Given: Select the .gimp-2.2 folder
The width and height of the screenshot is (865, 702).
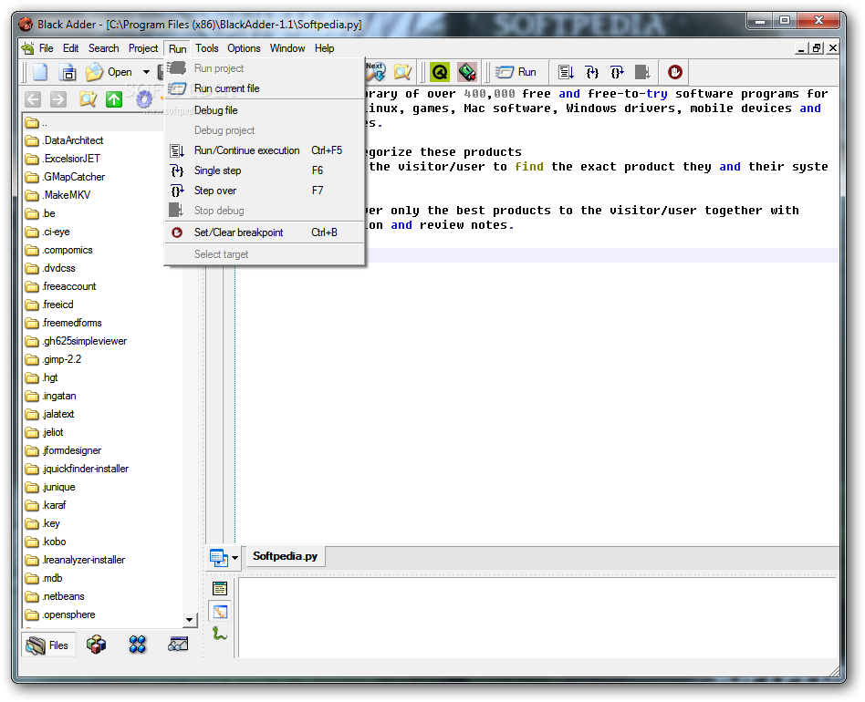Looking at the screenshot, I should point(53,359).
